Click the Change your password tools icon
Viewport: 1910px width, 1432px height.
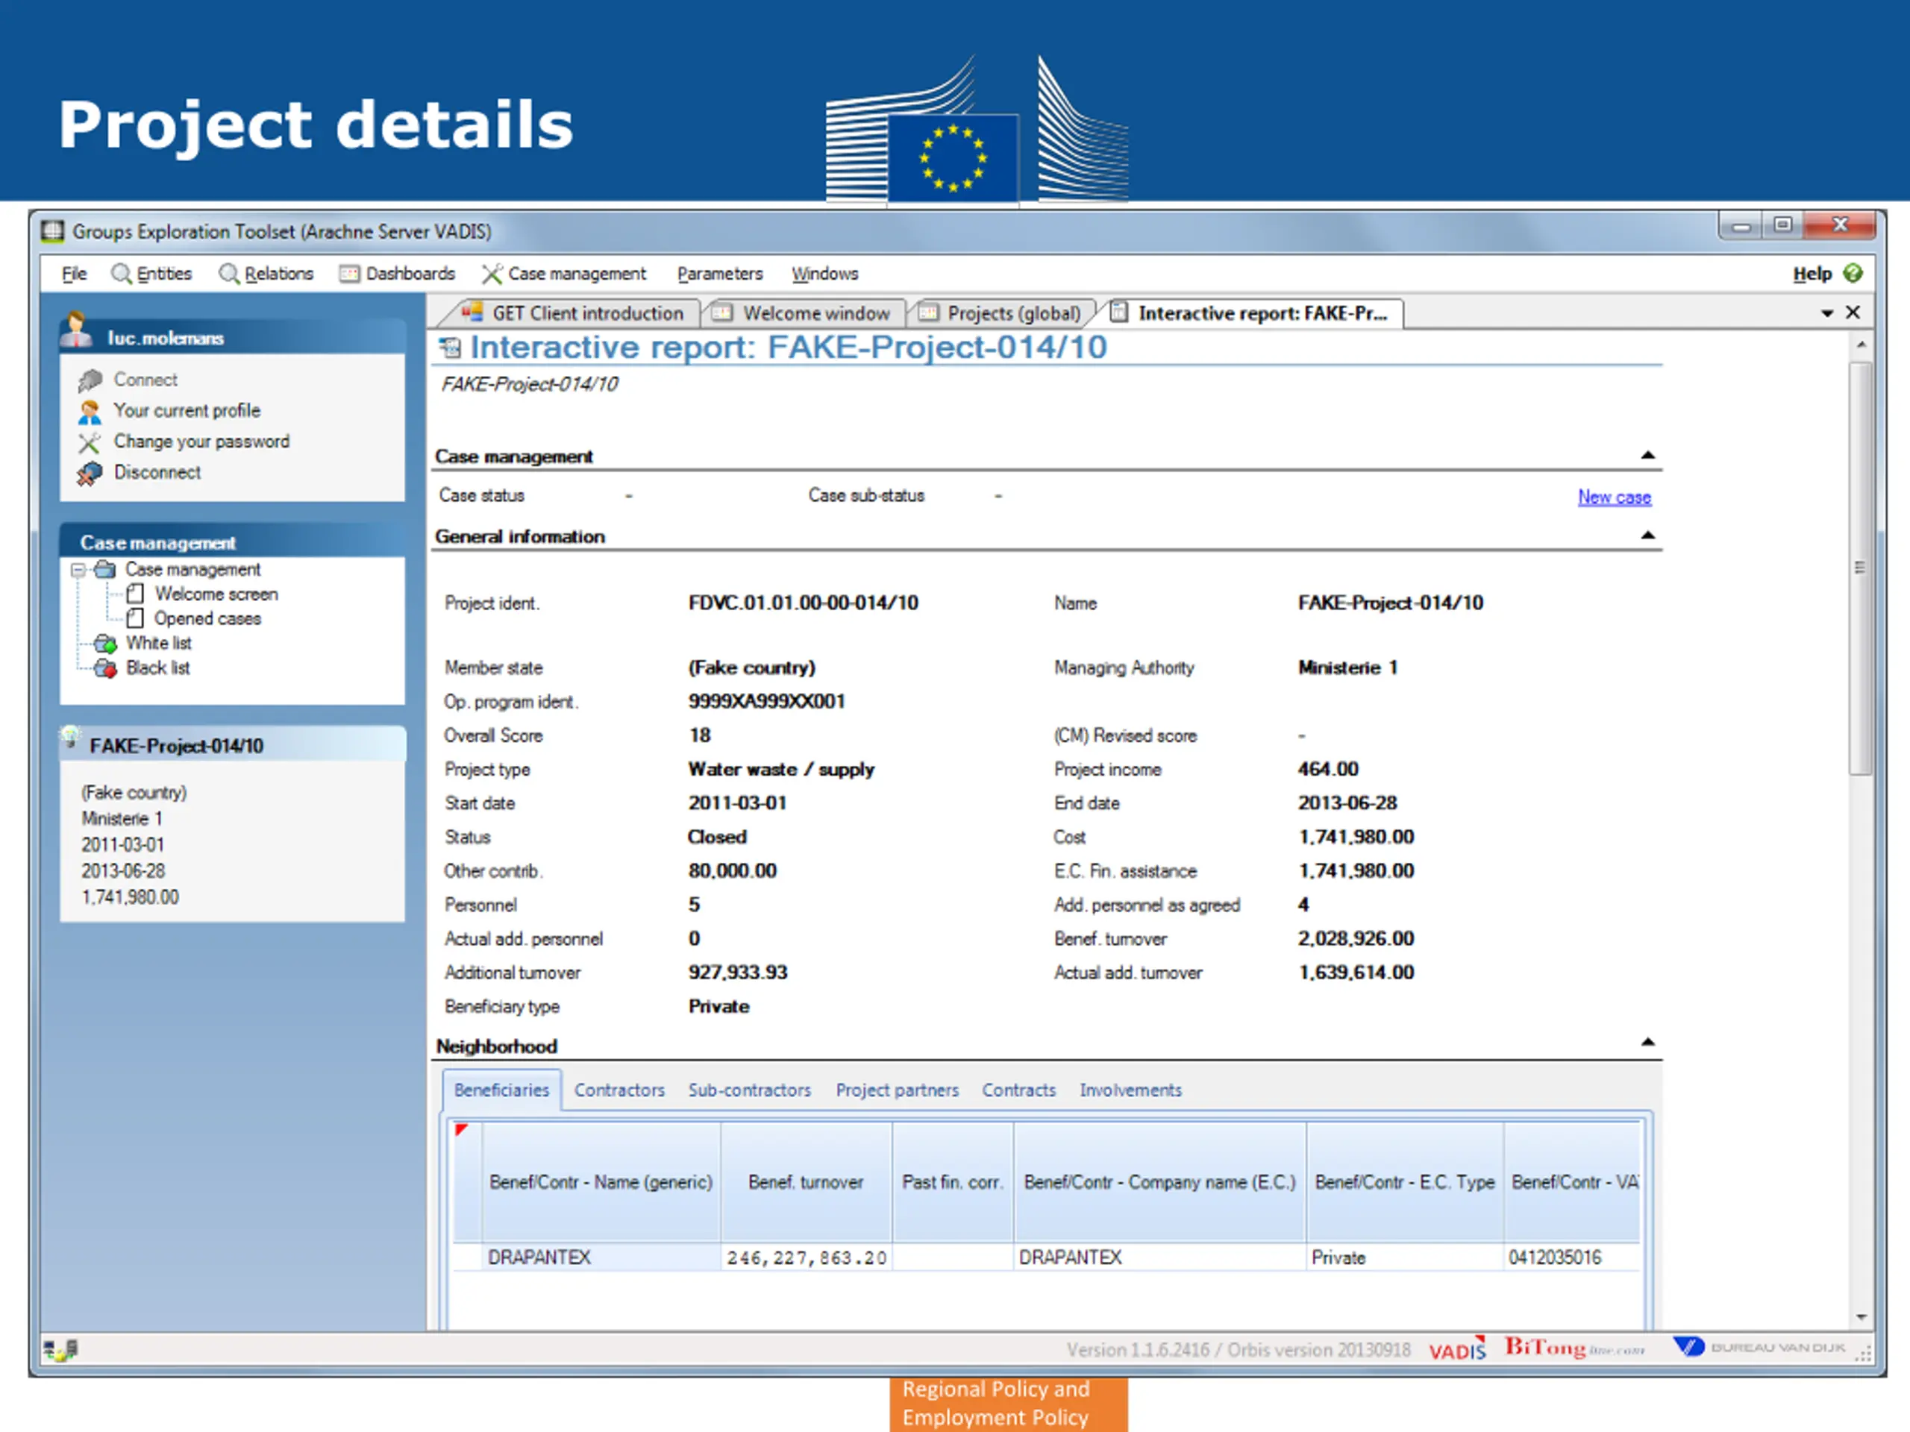pyautogui.click(x=90, y=443)
